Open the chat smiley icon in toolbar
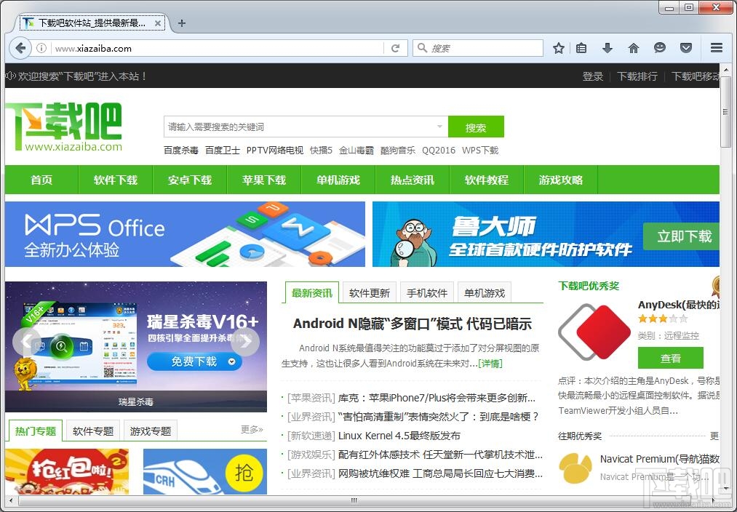 [x=660, y=48]
